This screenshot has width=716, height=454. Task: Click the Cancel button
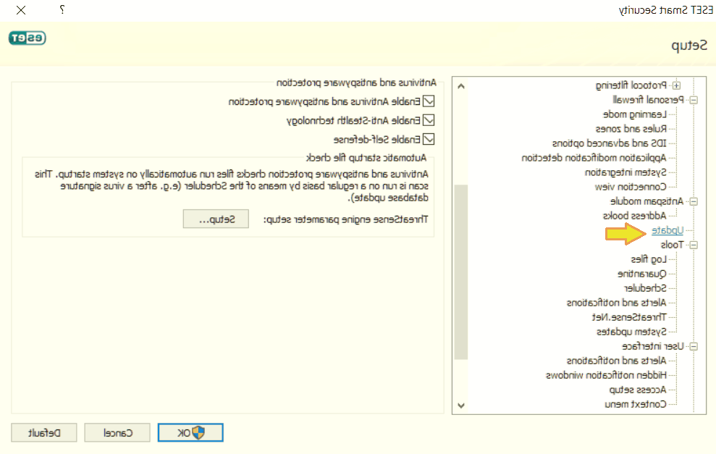(x=117, y=432)
